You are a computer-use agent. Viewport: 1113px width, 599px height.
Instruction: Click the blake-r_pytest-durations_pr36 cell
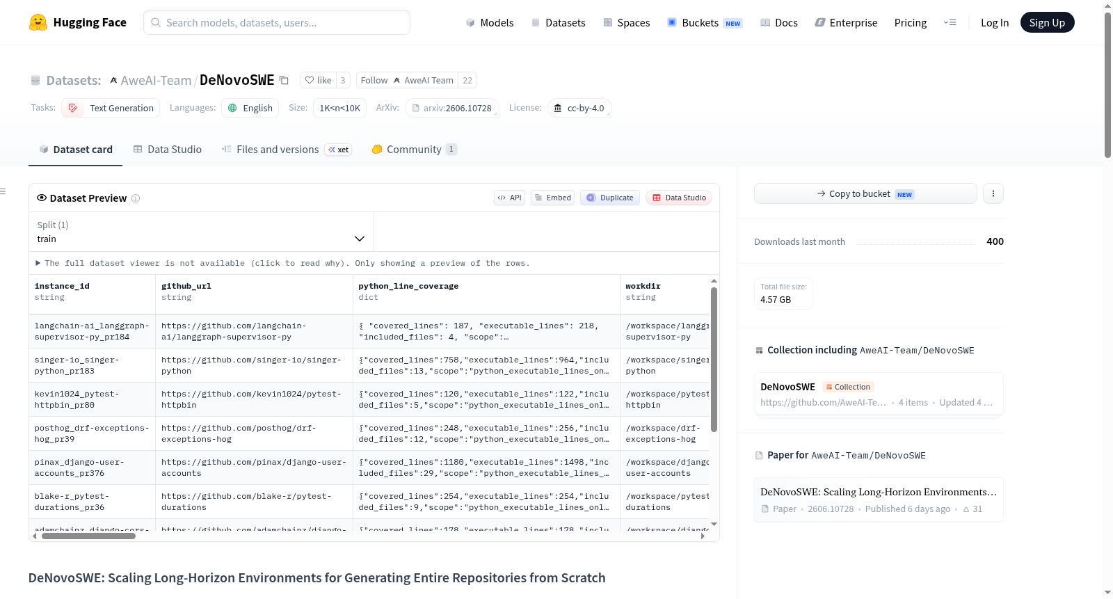click(92, 502)
